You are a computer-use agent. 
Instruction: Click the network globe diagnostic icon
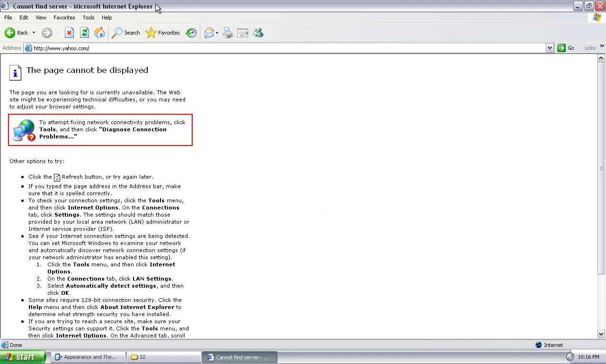tap(24, 130)
